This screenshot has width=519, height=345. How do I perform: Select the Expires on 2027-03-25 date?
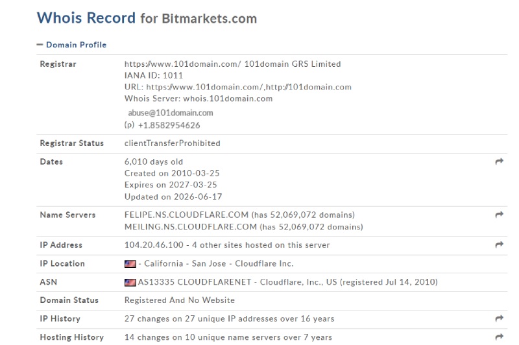click(x=171, y=185)
